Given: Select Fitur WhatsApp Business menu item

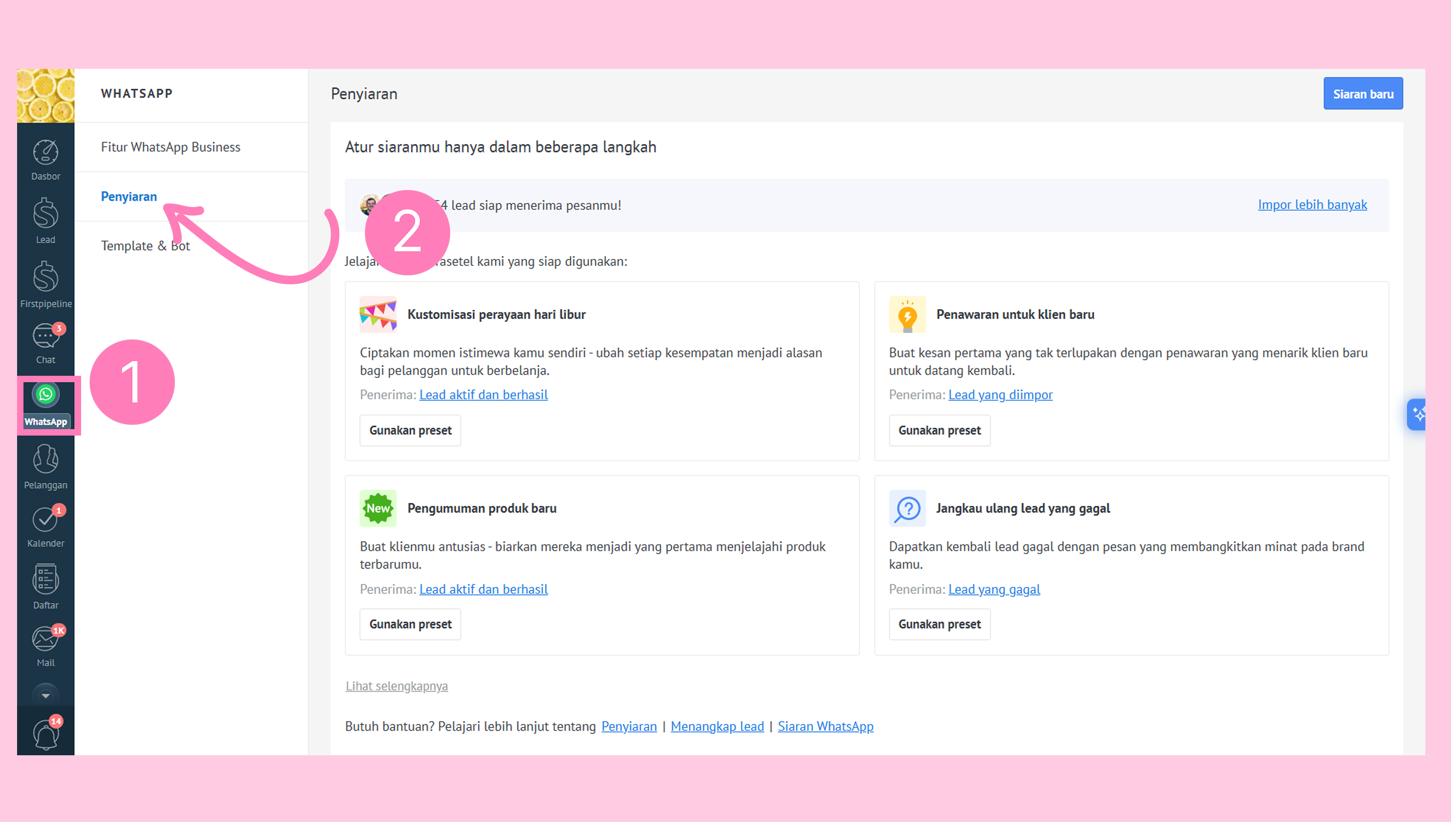Looking at the screenshot, I should [x=170, y=147].
